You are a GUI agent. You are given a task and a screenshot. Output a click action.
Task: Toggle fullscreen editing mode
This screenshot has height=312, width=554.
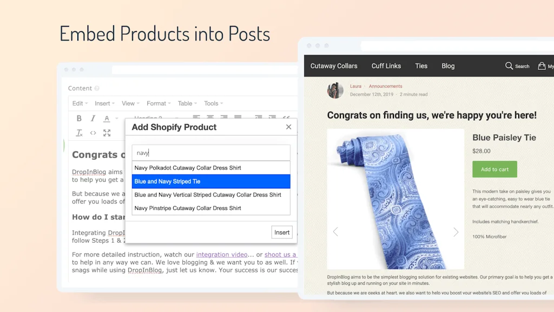point(107,133)
